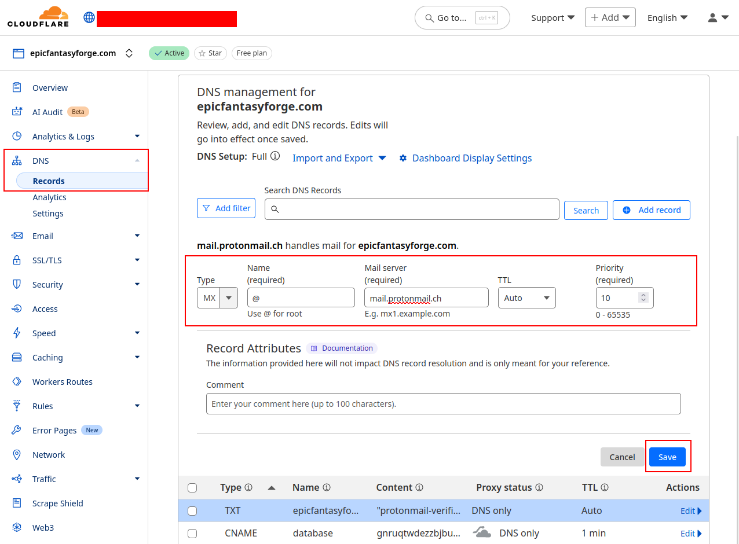Cancel the record edit

tap(622, 457)
